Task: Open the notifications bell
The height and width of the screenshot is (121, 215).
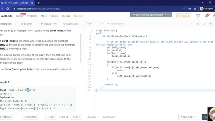Action: point(207,16)
